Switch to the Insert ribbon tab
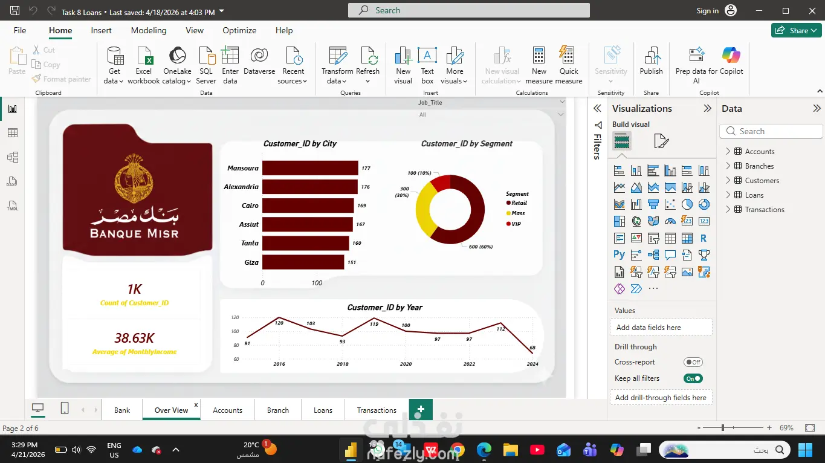Viewport: 825px width, 463px height. [102, 30]
